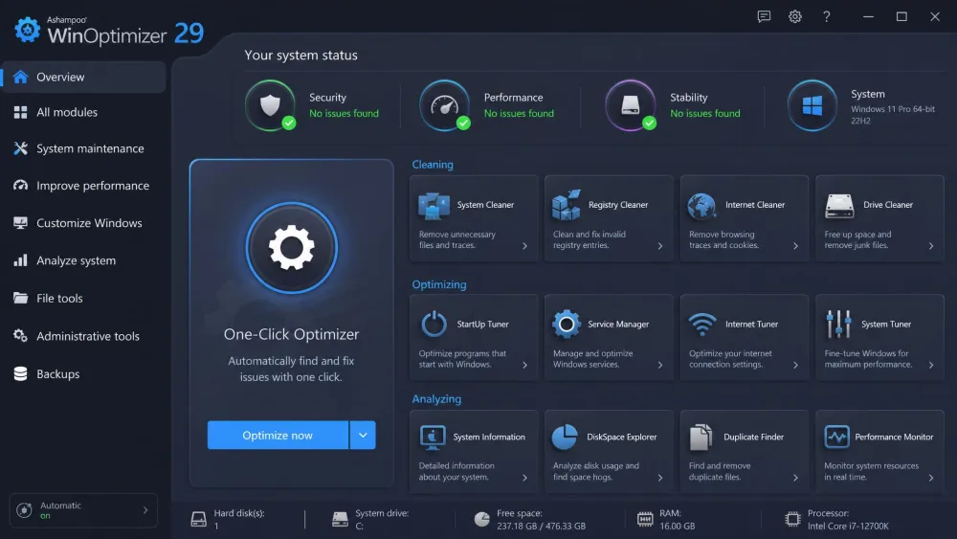The image size is (957, 539).
Task: Open the Internet Cleaner globe icon
Action: 701,206
